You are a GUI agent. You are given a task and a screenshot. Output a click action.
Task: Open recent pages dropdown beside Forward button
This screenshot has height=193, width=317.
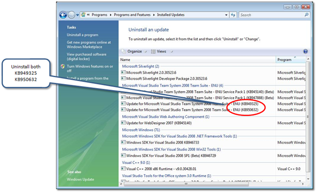point(77,15)
